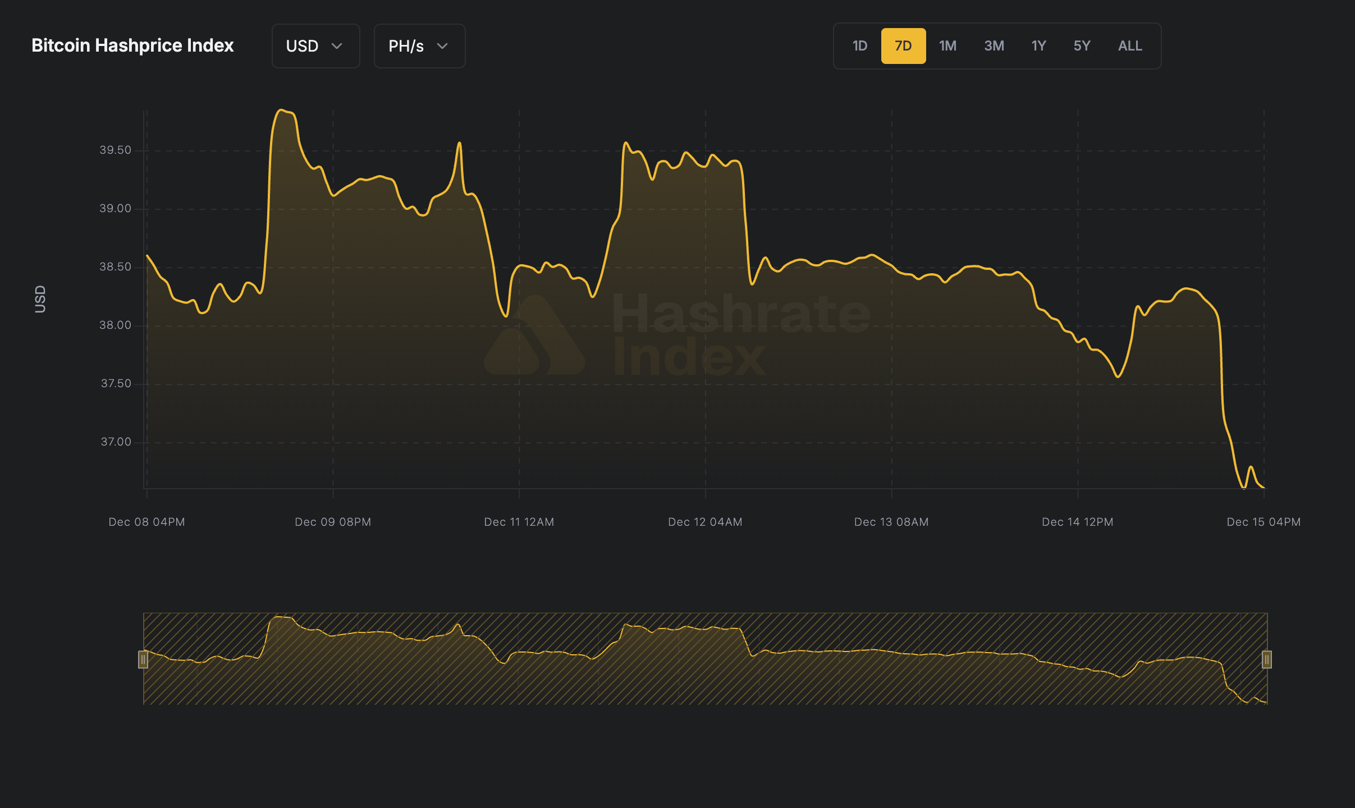Open the PH/s hashrate unit dropdown

pos(419,46)
